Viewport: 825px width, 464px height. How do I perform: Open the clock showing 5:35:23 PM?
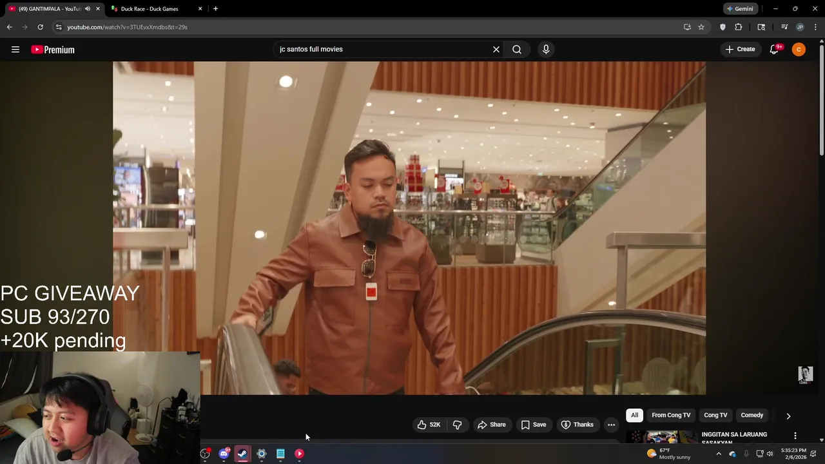(x=793, y=454)
